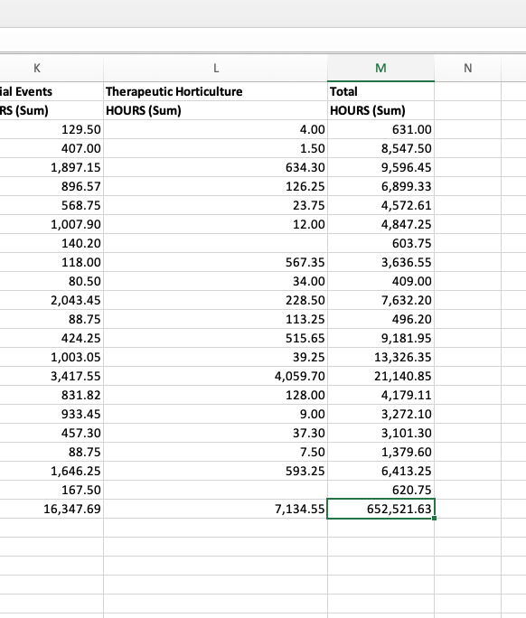Click the Total header cell in column M
Screen dimensions: 526x618
pos(380,91)
